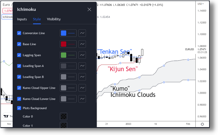Click the Feb date axis label
Image resolution: width=218 pixels, height=135 pixels.
(188, 124)
